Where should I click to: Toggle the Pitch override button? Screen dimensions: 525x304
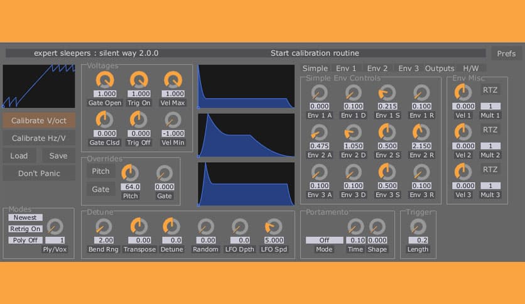pyautogui.click(x=100, y=171)
